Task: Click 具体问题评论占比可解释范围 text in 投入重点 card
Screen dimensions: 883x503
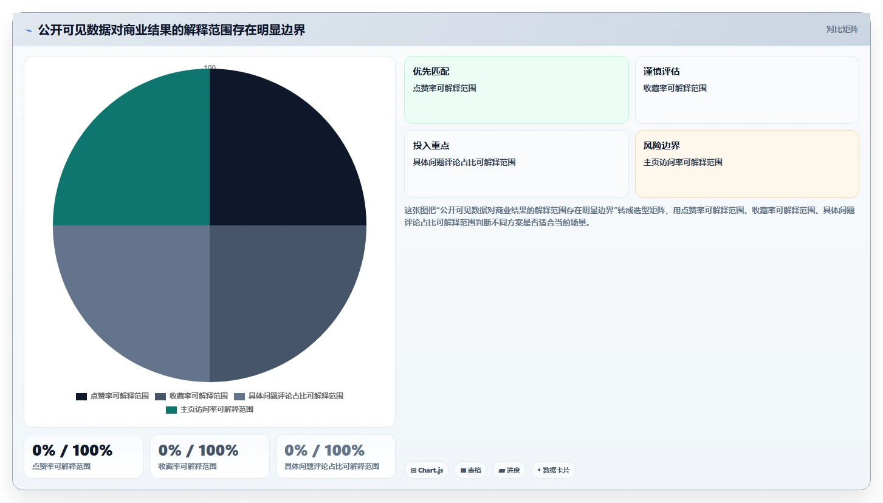Action: point(464,162)
